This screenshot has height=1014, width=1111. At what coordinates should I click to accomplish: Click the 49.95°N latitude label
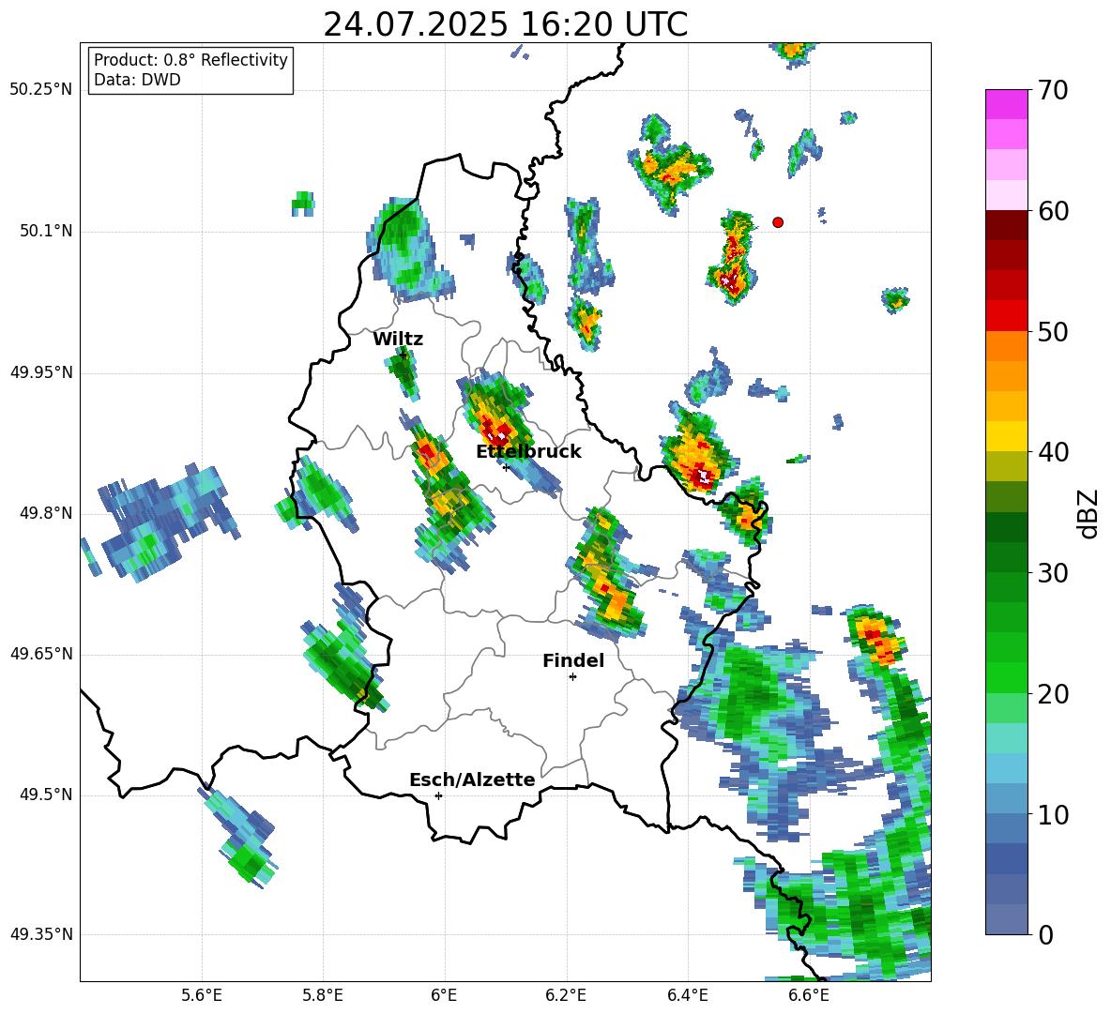click(41, 372)
